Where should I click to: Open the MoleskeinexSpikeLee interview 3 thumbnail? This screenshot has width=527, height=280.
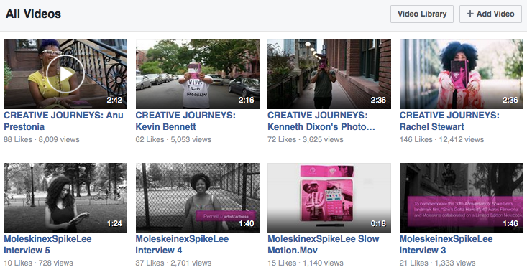461,197
